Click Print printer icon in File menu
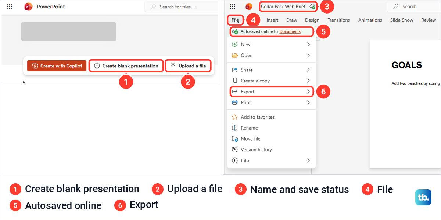 235,102
